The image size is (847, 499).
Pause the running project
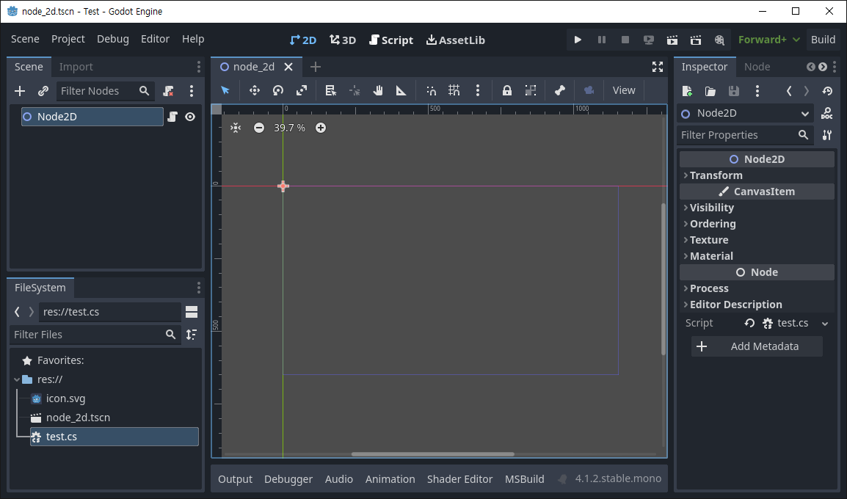point(601,40)
